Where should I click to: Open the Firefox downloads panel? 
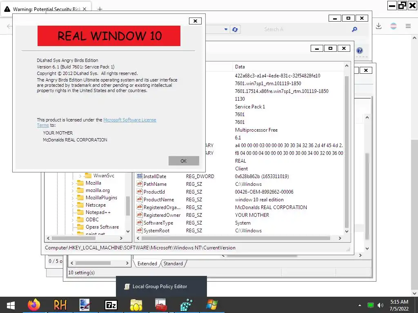pos(378,26)
